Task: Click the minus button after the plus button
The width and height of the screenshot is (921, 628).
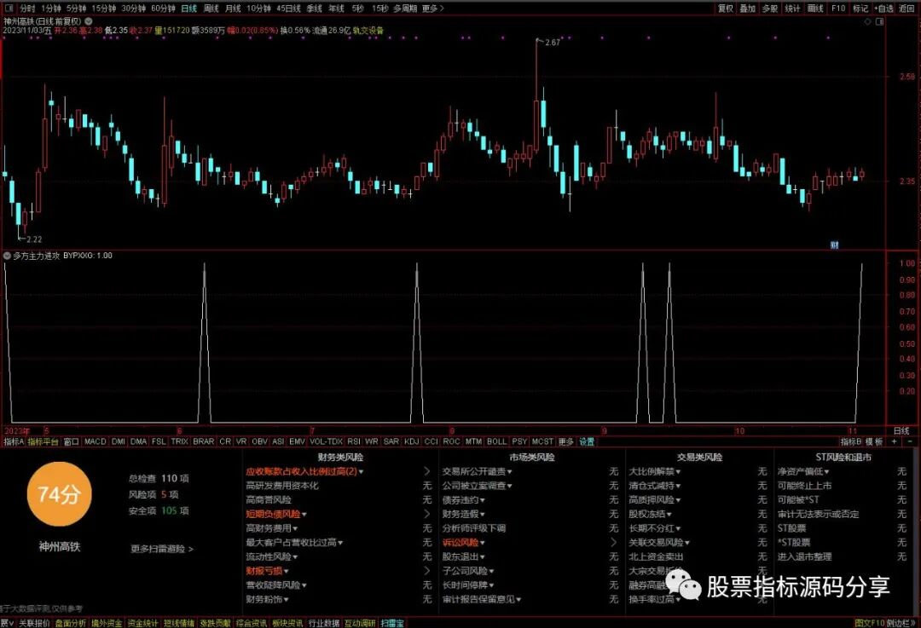Action: point(910,441)
